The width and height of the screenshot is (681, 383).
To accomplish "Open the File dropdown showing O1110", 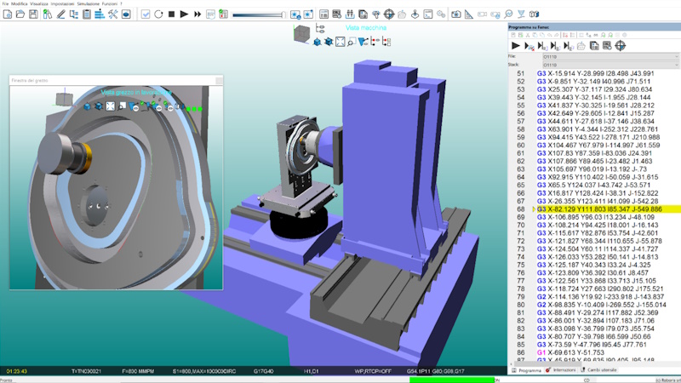I will tap(609, 56).
